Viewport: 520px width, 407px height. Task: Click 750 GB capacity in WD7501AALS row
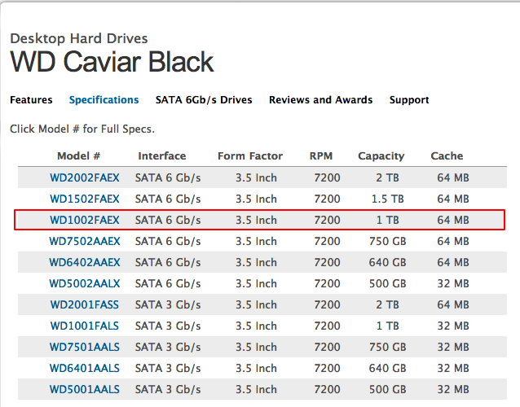(x=388, y=348)
